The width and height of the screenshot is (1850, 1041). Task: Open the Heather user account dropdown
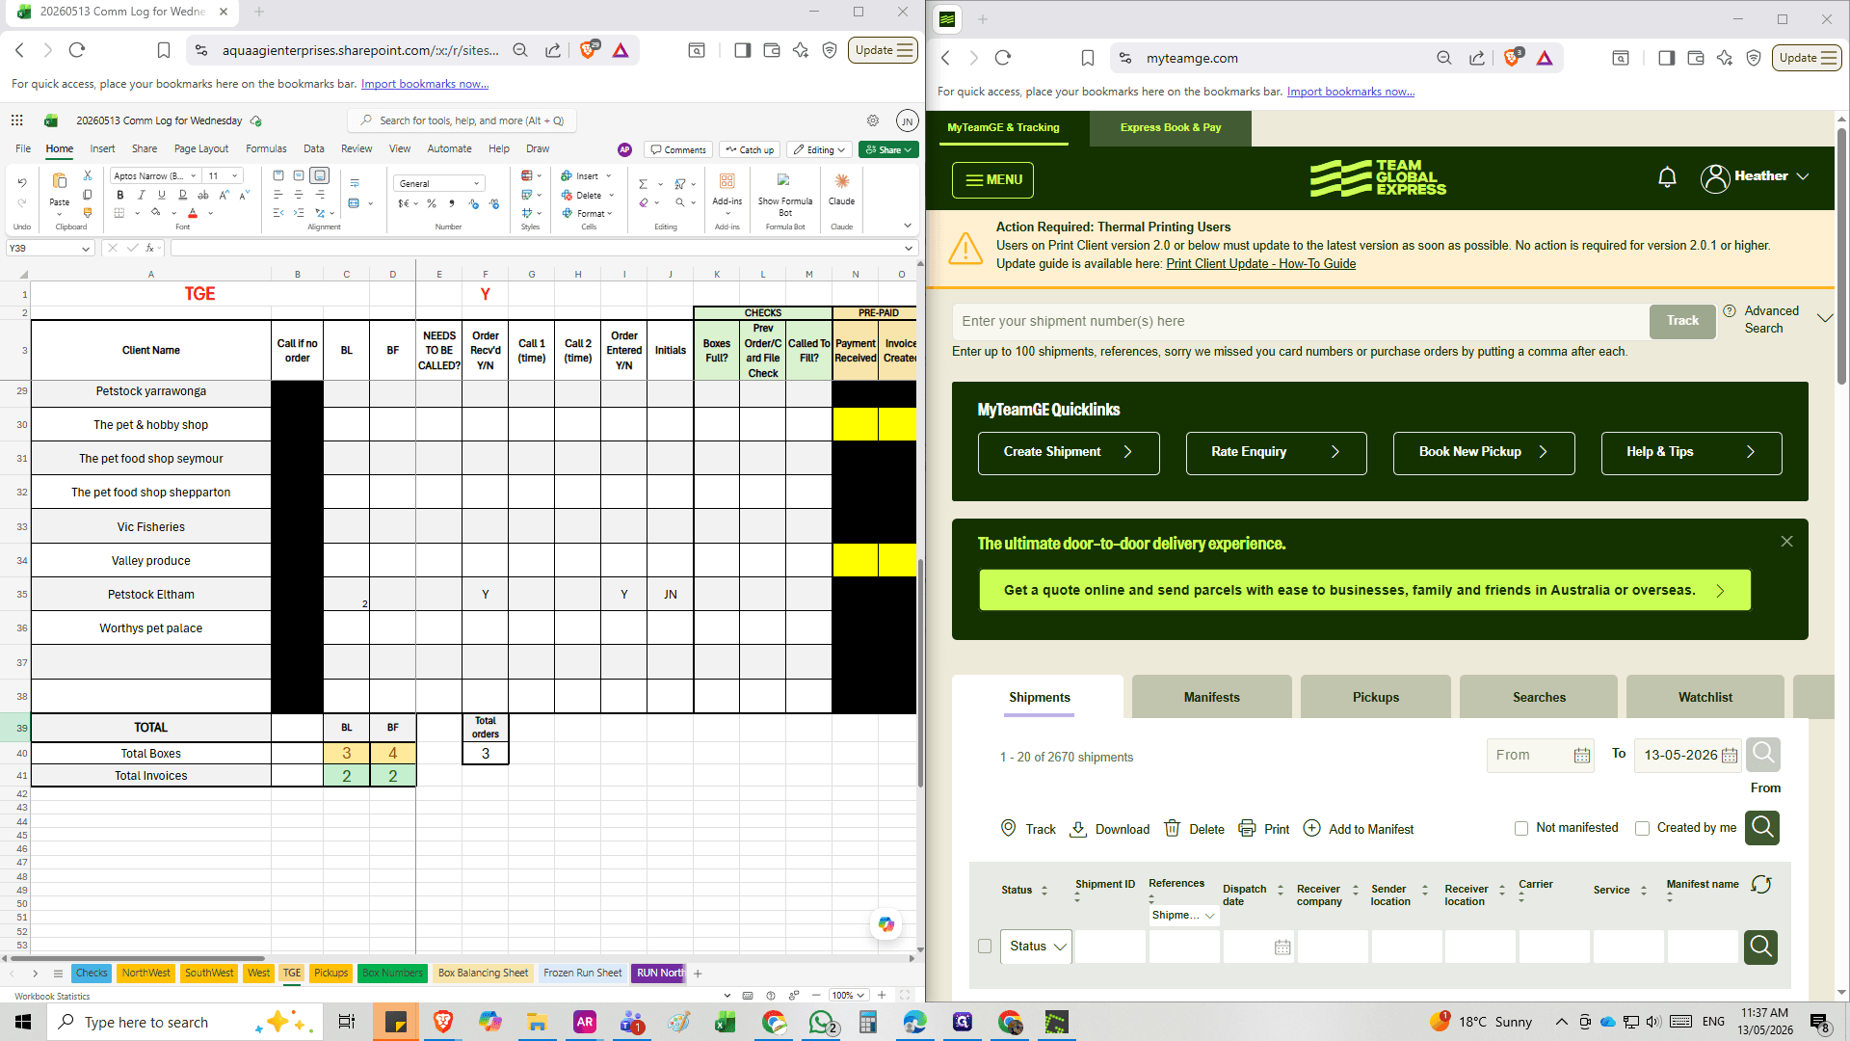tap(1756, 177)
